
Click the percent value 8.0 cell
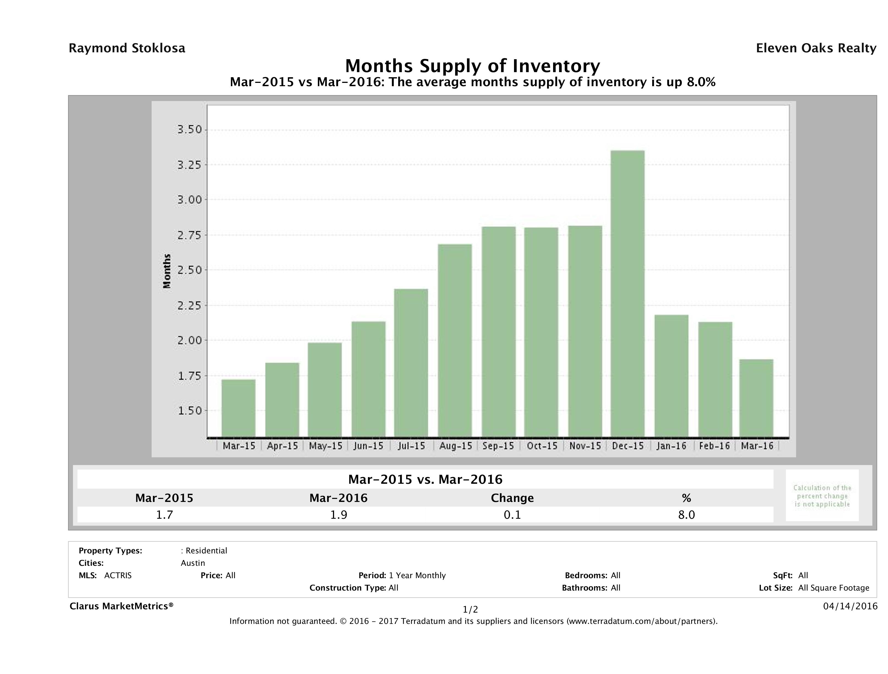tap(686, 515)
